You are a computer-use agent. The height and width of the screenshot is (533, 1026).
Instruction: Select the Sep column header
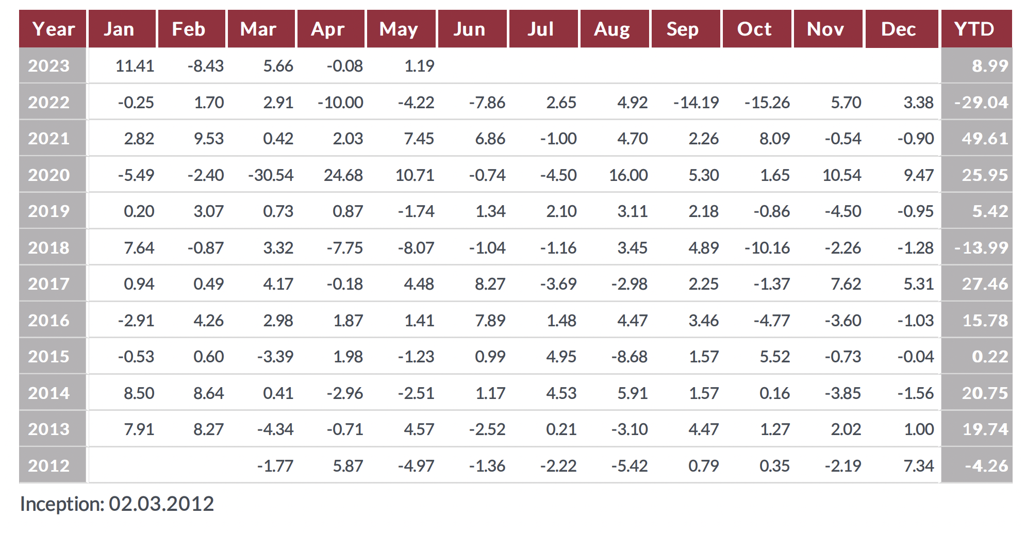683,29
